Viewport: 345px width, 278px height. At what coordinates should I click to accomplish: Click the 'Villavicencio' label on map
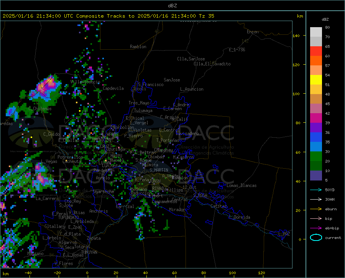click(x=85, y=81)
